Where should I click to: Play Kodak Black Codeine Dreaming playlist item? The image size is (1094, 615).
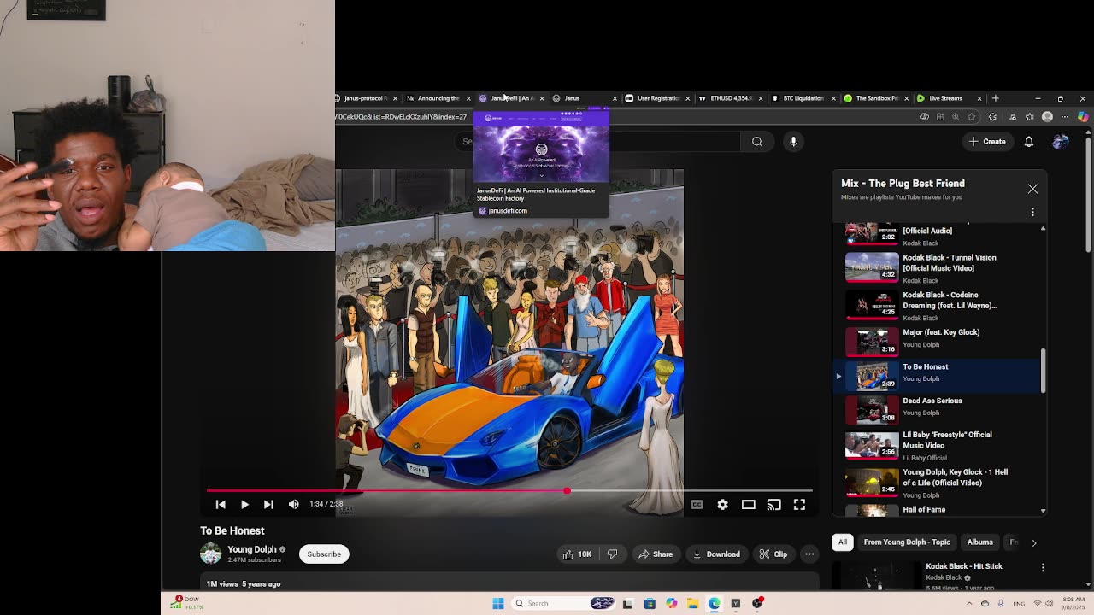pyautogui.click(x=937, y=305)
